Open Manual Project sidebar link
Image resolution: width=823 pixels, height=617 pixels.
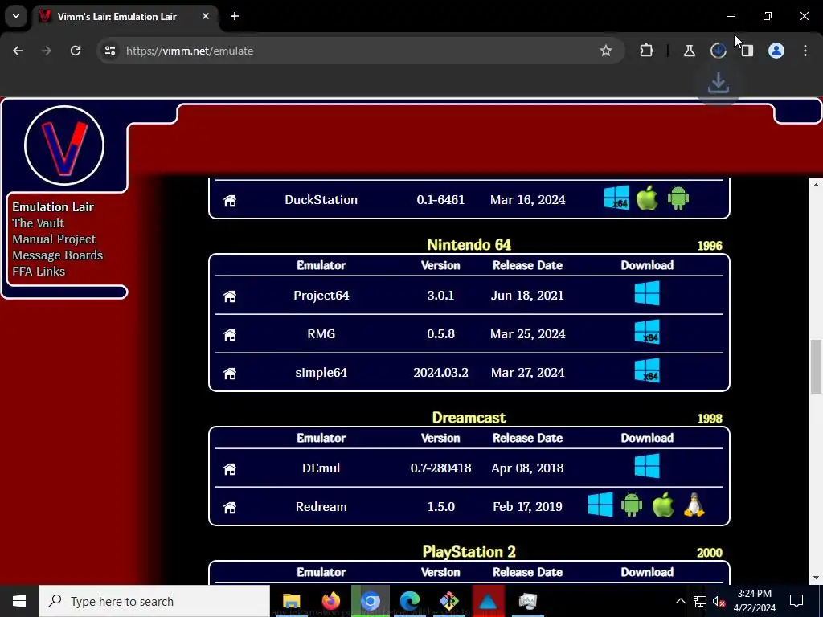pyautogui.click(x=54, y=239)
